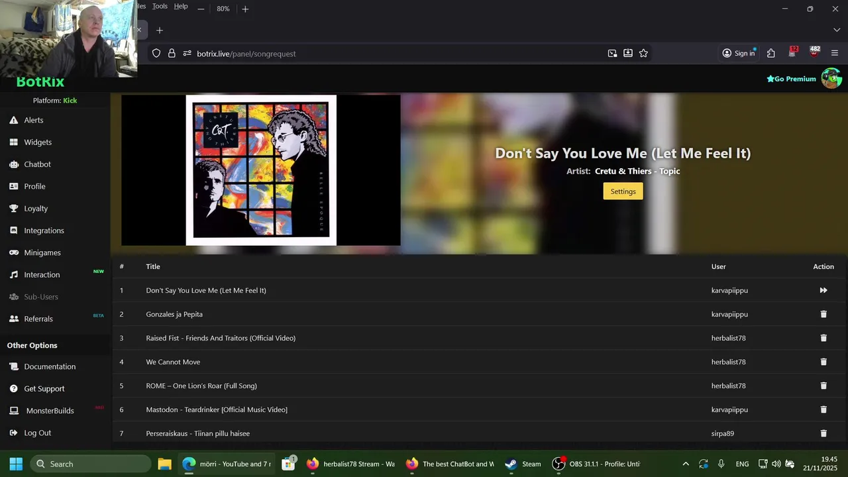This screenshot has width=848, height=477.
Task: Open the Windows Start menu
Action: pos(16,464)
